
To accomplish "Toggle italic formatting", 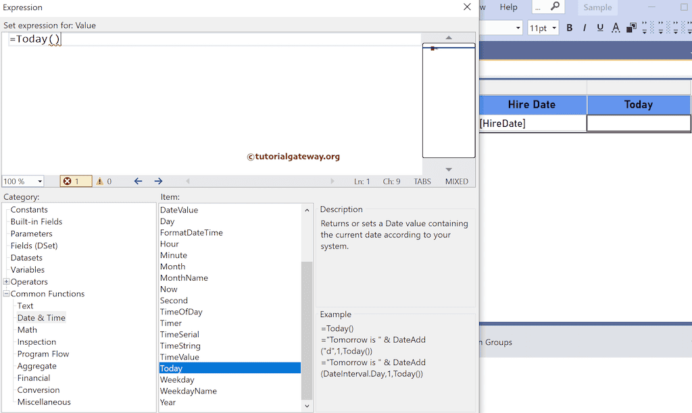I will pyautogui.click(x=585, y=27).
